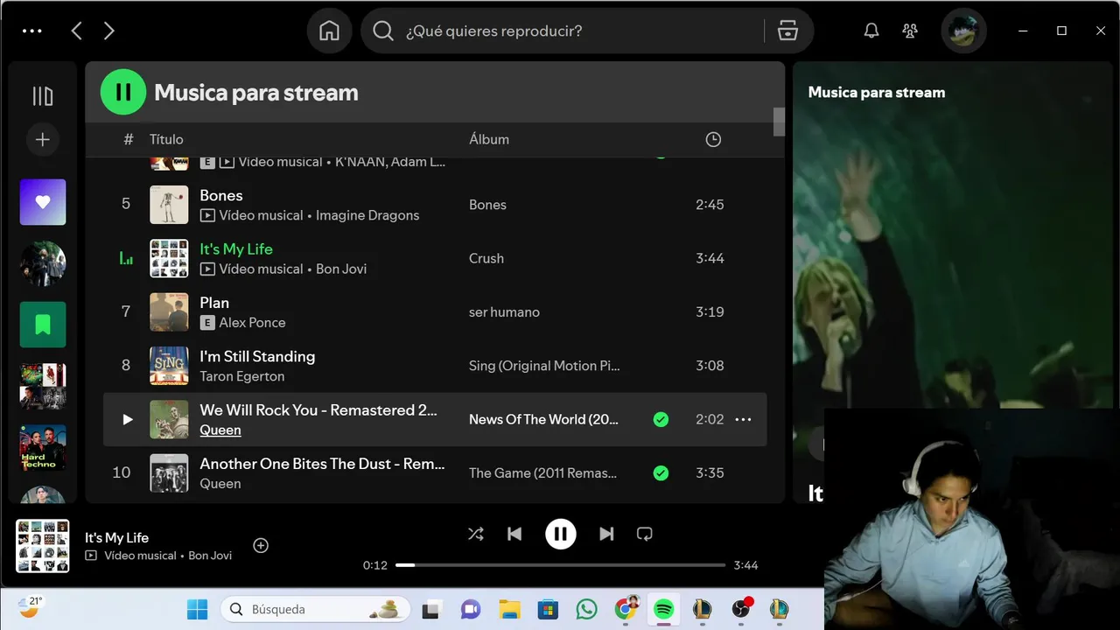Viewport: 1120px width, 630px height.
Task: Toggle shuffle playback
Action: [476, 534]
